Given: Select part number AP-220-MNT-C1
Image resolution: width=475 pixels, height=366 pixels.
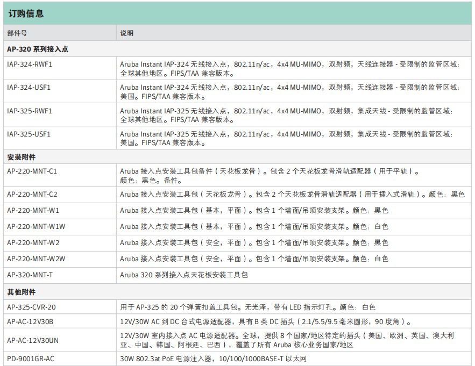Looking at the screenshot, I should click(32, 171).
